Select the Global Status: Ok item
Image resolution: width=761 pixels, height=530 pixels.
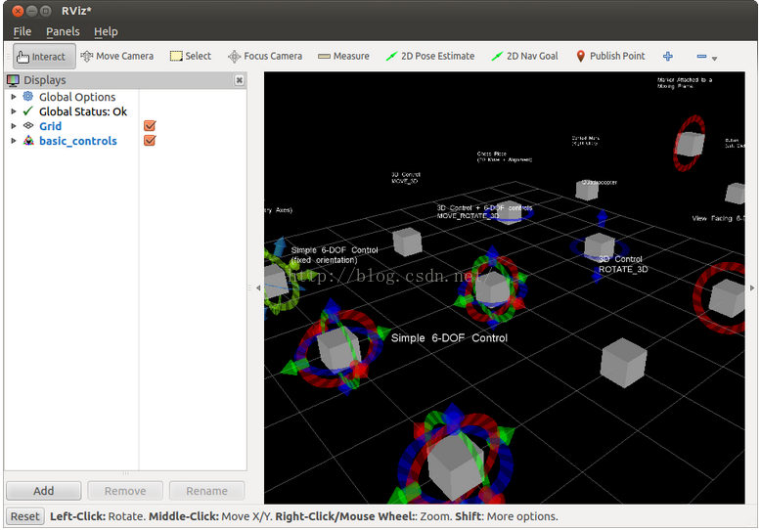tap(83, 111)
